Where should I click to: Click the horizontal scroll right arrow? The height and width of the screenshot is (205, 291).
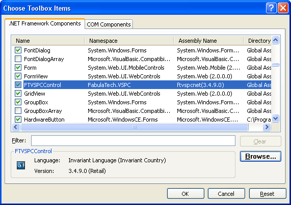click(267, 127)
